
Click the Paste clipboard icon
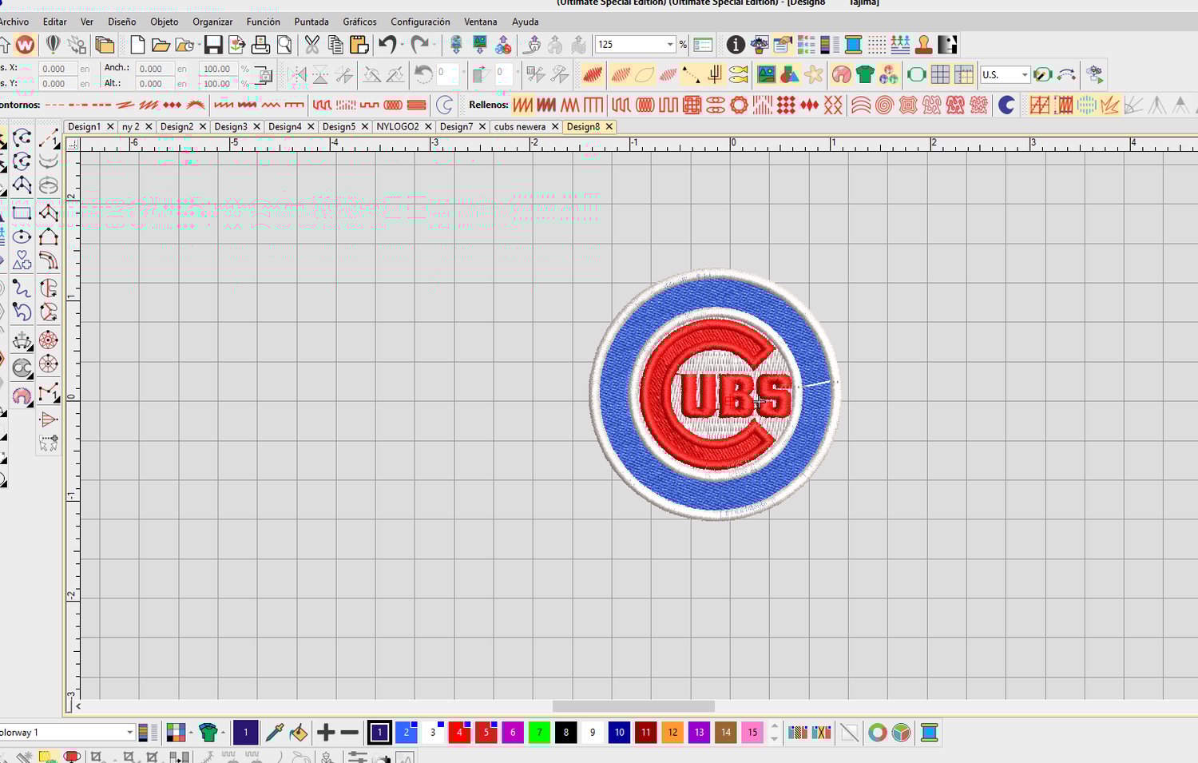(359, 45)
